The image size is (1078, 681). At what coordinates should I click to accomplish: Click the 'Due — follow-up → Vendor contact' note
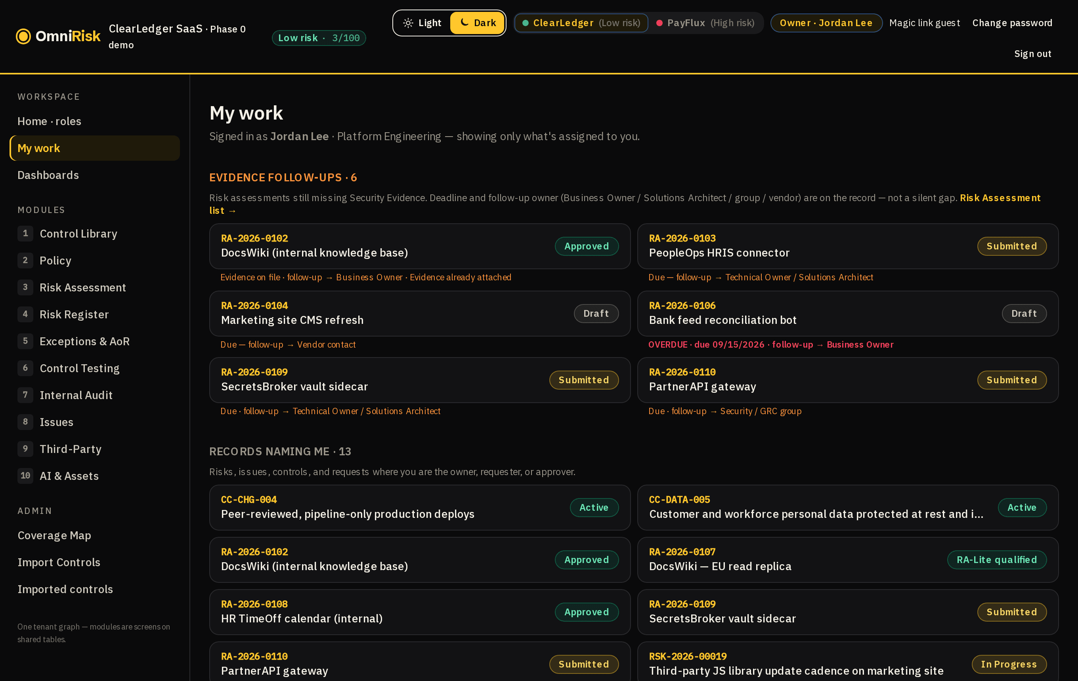click(288, 344)
